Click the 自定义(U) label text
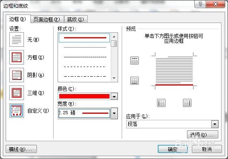The width and height of the screenshot is (228, 159). (38, 111)
